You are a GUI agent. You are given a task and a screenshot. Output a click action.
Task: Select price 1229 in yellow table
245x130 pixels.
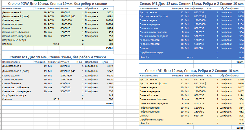point(241,80)
